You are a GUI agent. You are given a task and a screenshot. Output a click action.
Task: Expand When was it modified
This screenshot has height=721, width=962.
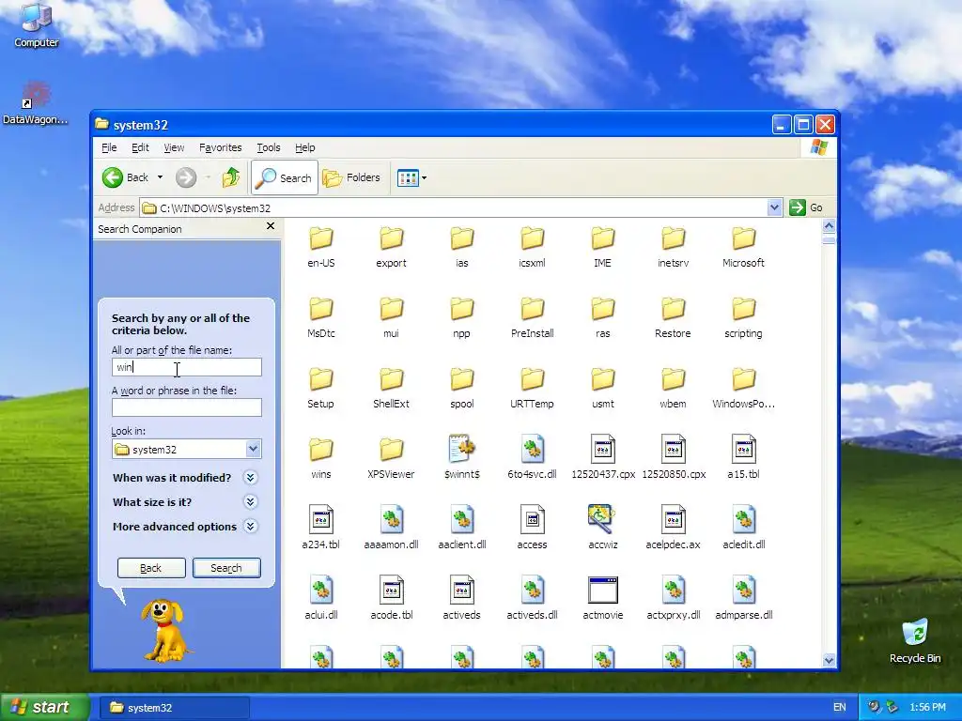click(x=250, y=478)
